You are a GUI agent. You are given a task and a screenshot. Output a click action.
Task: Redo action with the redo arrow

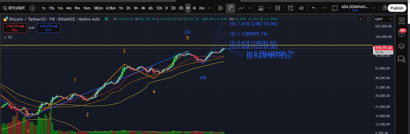[x=324, y=8]
